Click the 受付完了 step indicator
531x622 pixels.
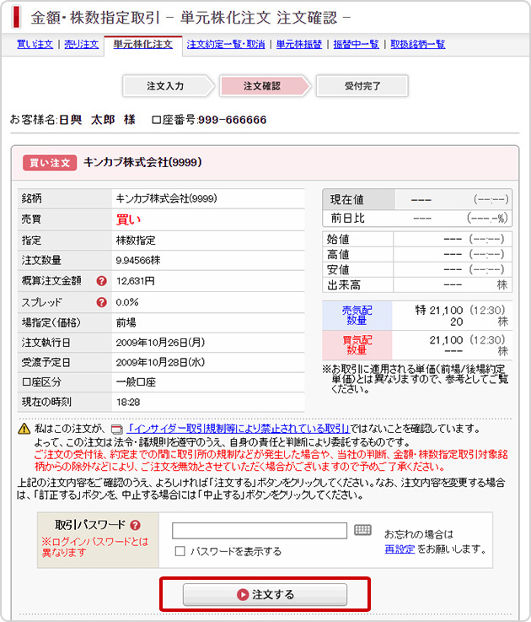point(362,86)
